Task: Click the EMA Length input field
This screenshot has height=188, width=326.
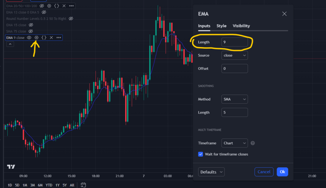Action: point(235,42)
